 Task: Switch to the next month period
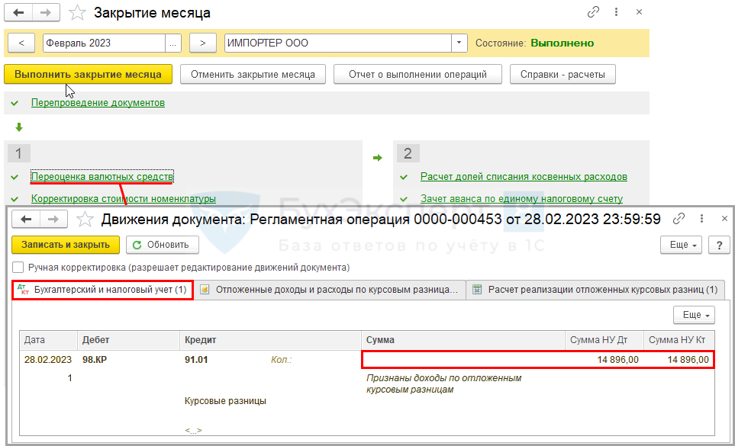point(202,43)
